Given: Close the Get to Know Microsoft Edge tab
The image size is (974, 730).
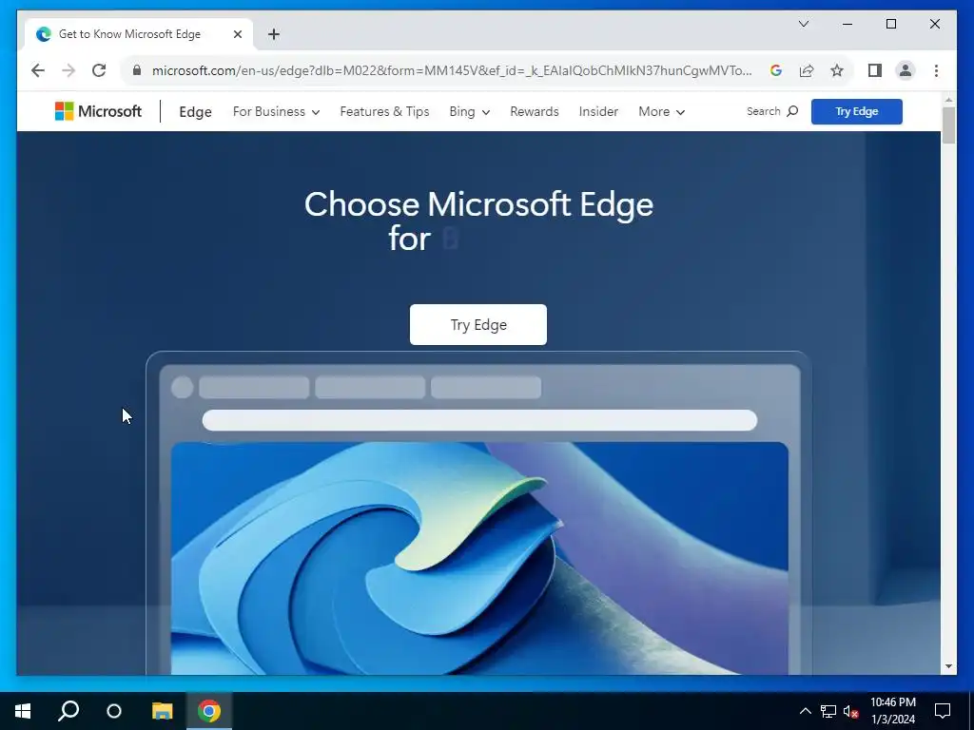Looking at the screenshot, I should (x=237, y=34).
